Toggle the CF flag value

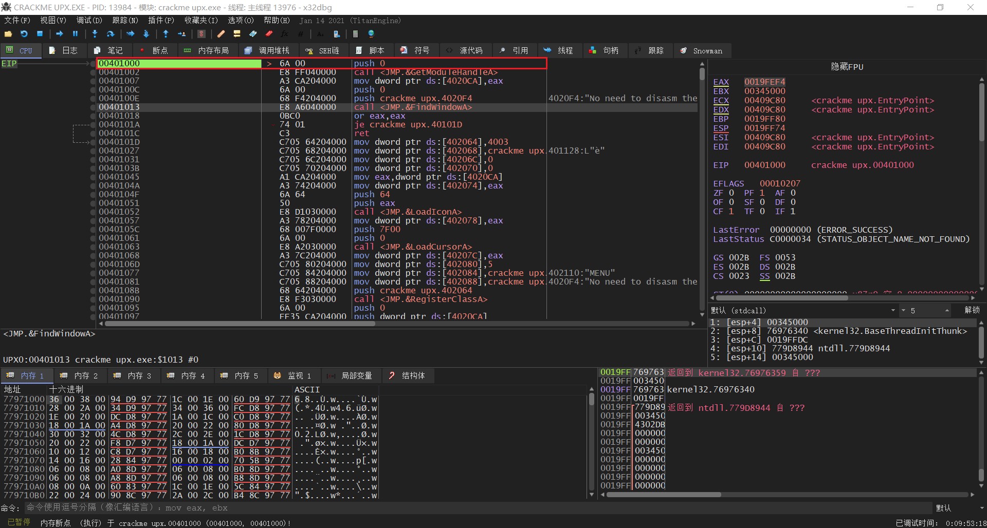[x=732, y=212]
